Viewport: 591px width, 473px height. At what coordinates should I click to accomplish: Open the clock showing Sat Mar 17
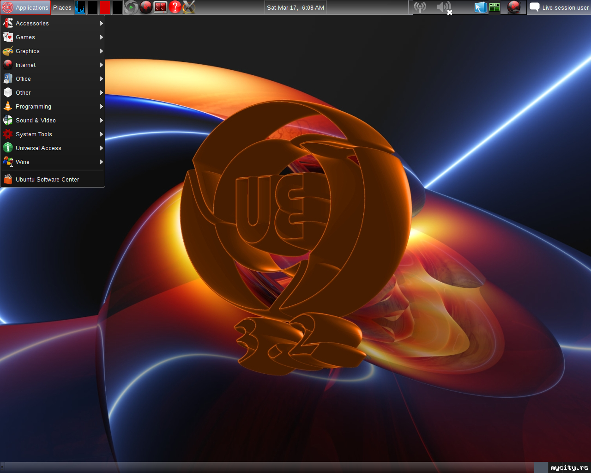tap(295, 7)
